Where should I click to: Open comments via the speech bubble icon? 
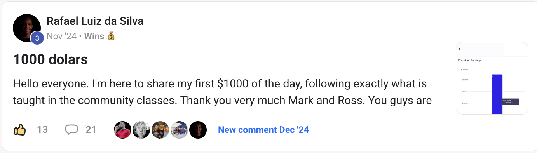[x=71, y=130]
